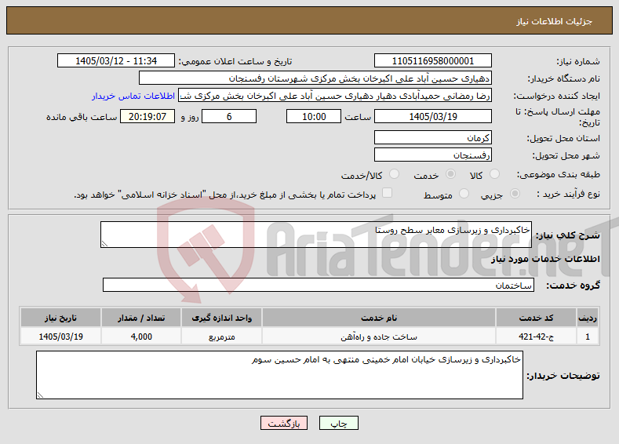
Task: Open the اطلاعات تماس خریدار link
Action: point(133,96)
